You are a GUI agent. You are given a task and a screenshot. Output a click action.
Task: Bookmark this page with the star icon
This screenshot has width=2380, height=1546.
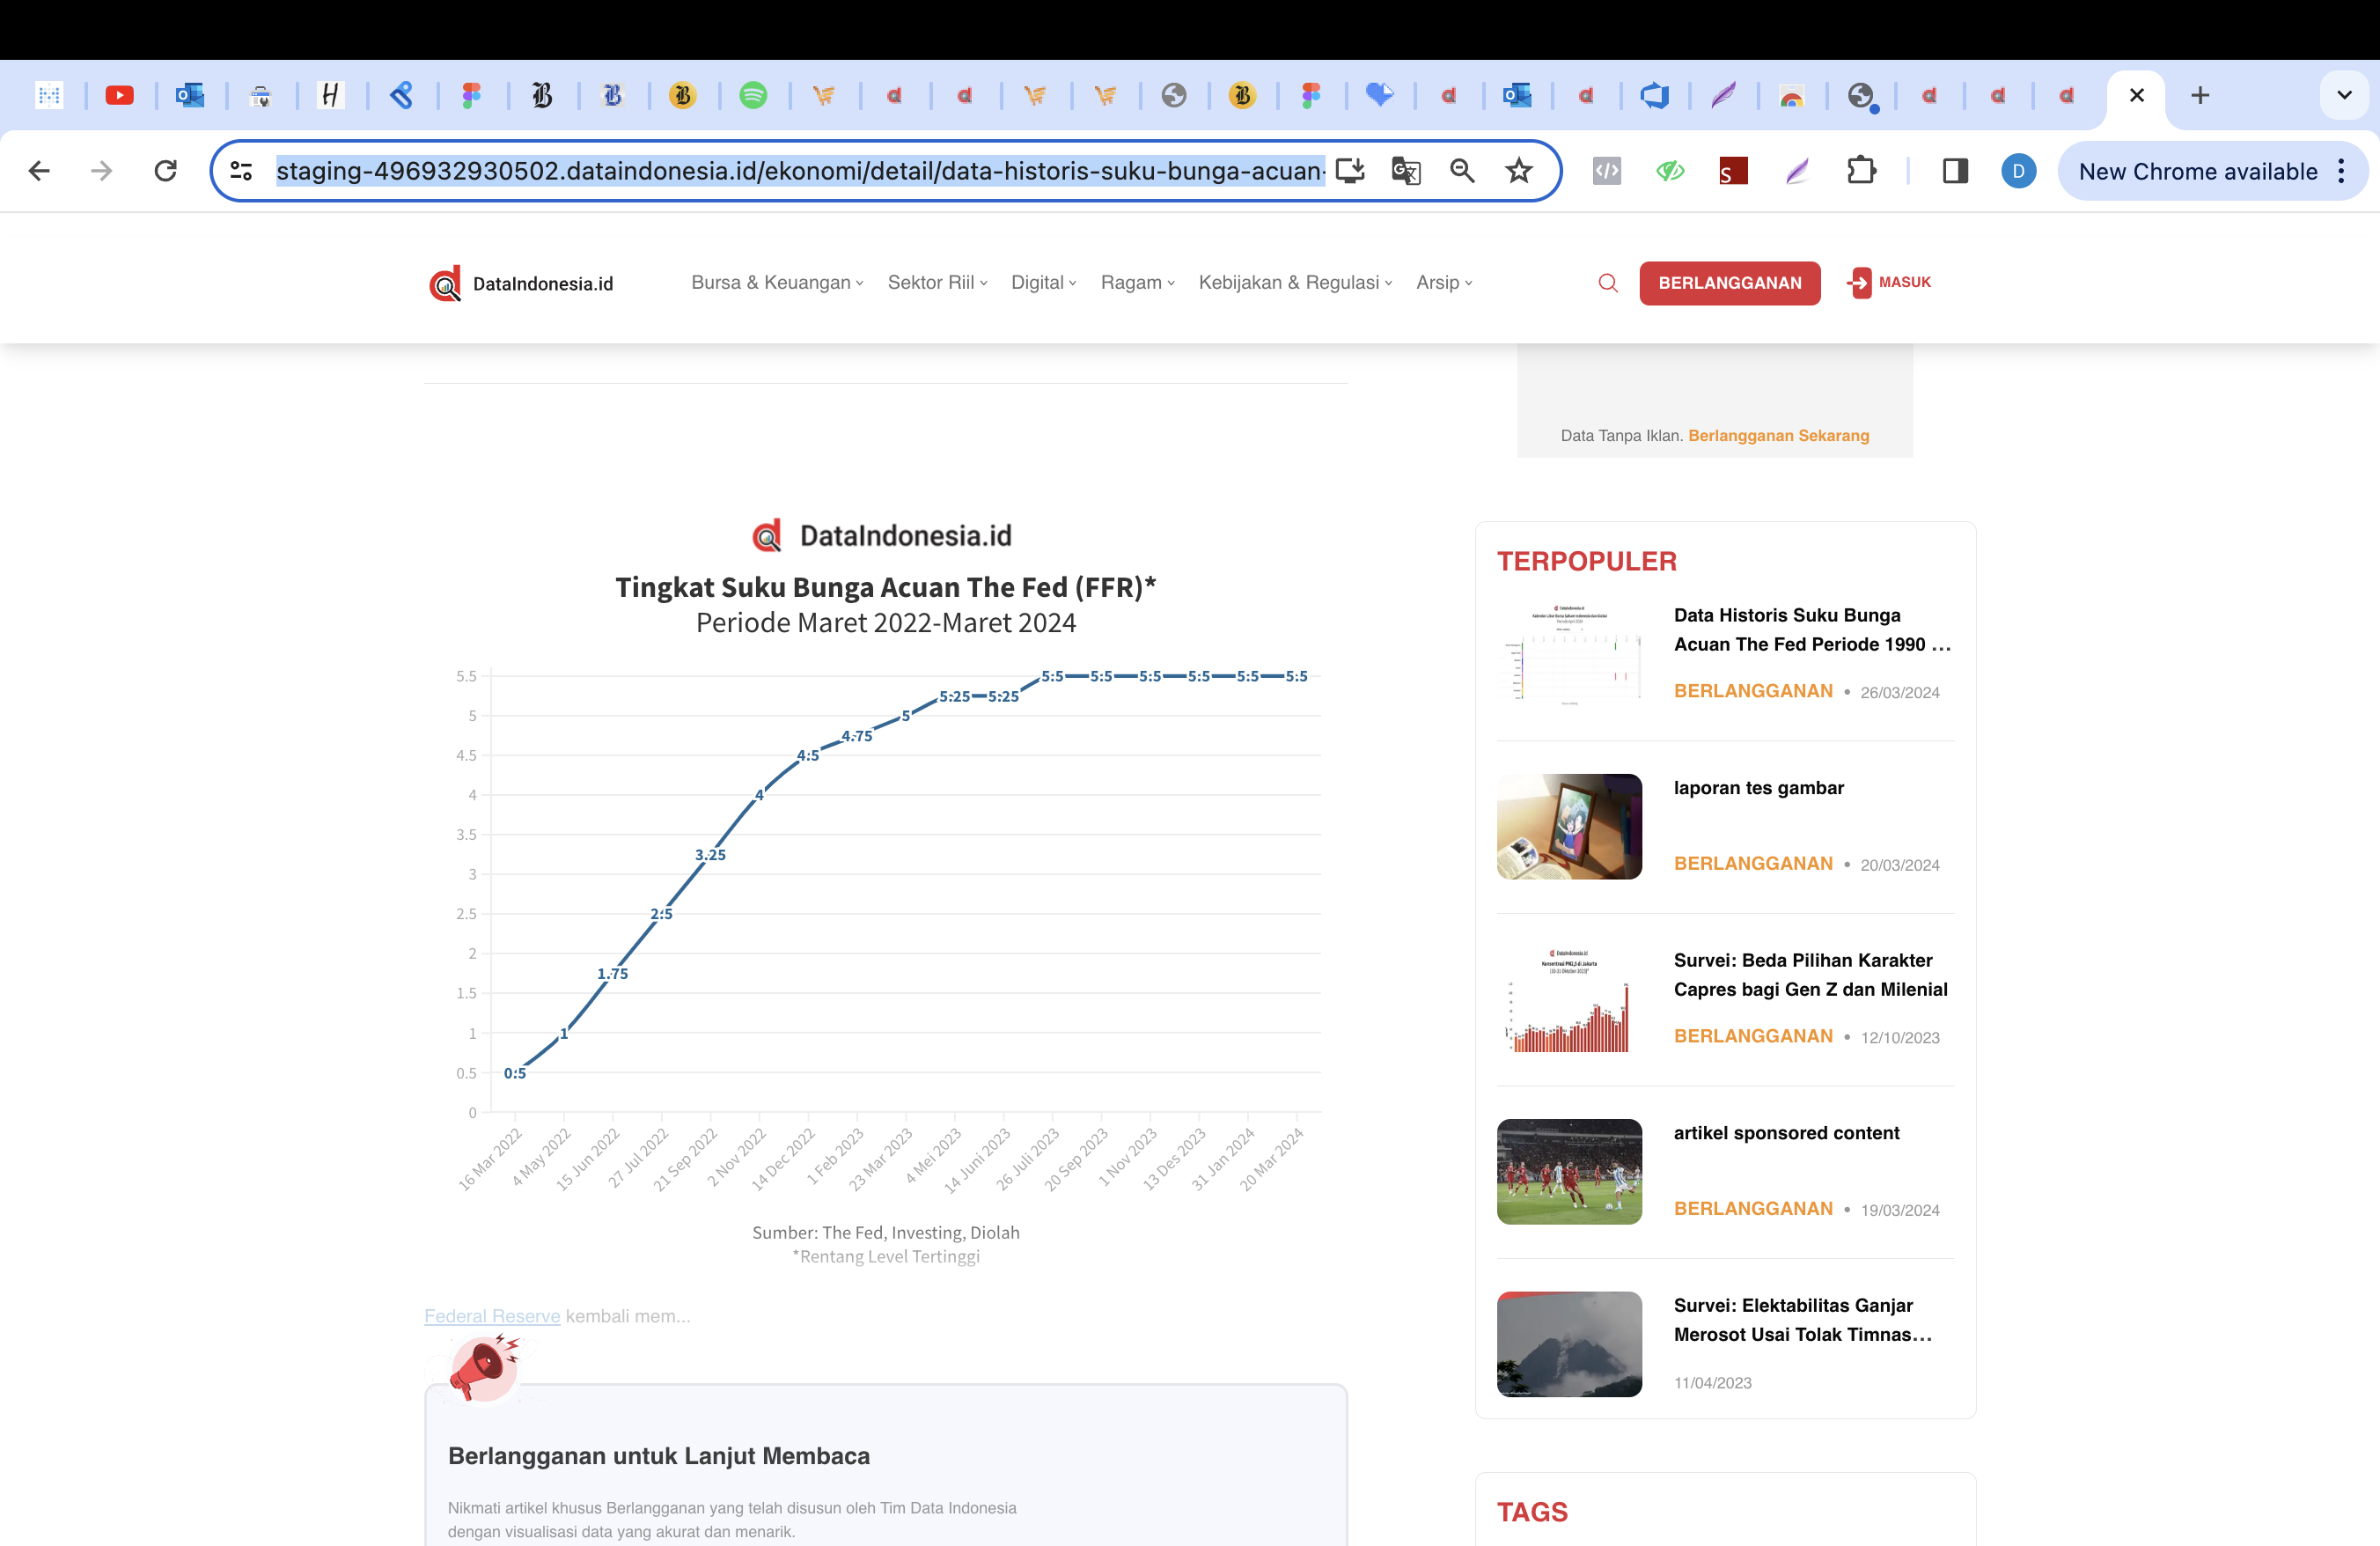point(1519,171)
